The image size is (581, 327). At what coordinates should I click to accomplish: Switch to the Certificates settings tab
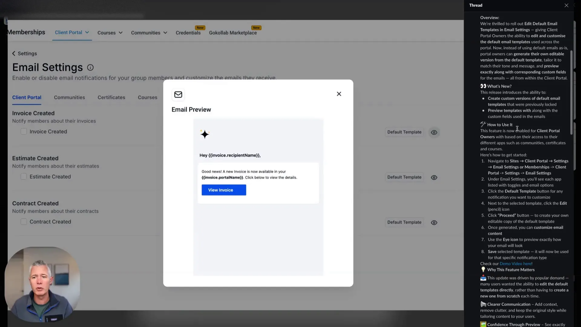111,97
